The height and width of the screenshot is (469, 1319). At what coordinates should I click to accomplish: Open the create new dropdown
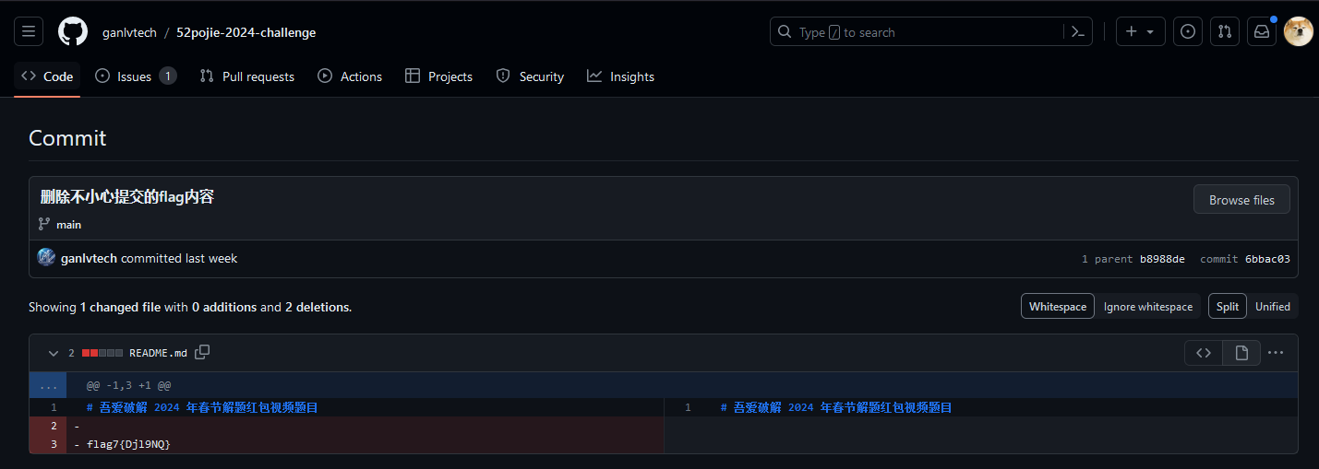[1140, 31]
